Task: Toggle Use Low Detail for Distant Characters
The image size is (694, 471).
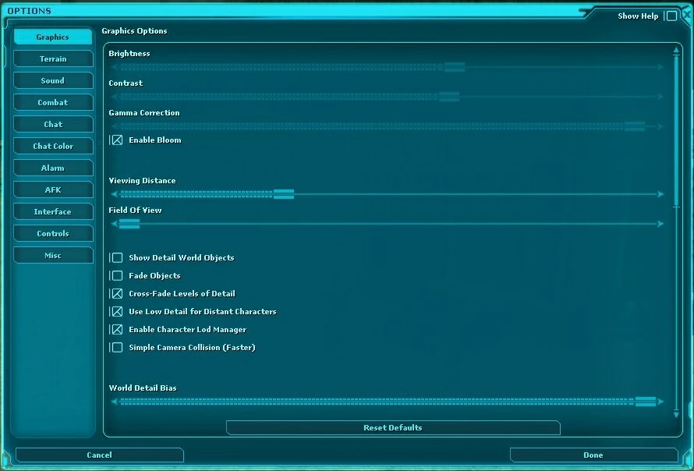Action: (x=117, y=312)
